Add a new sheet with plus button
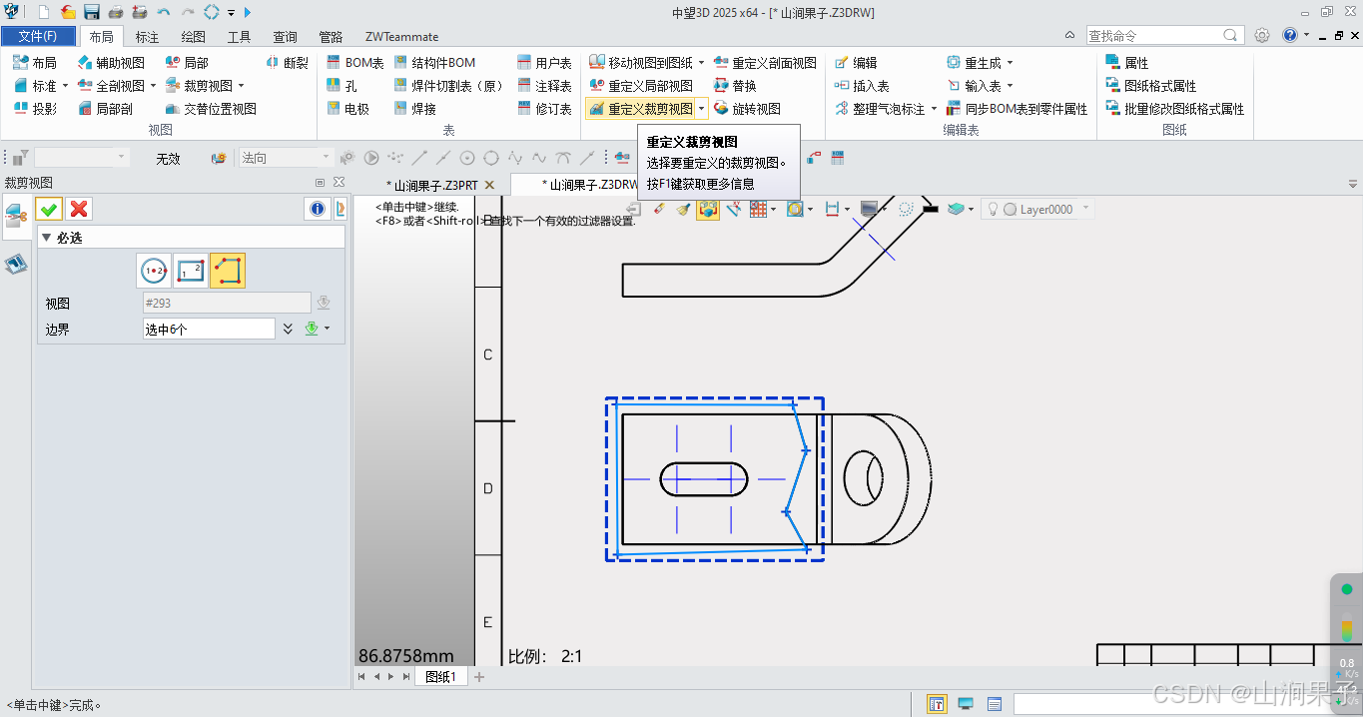 (x=479, y=677)
